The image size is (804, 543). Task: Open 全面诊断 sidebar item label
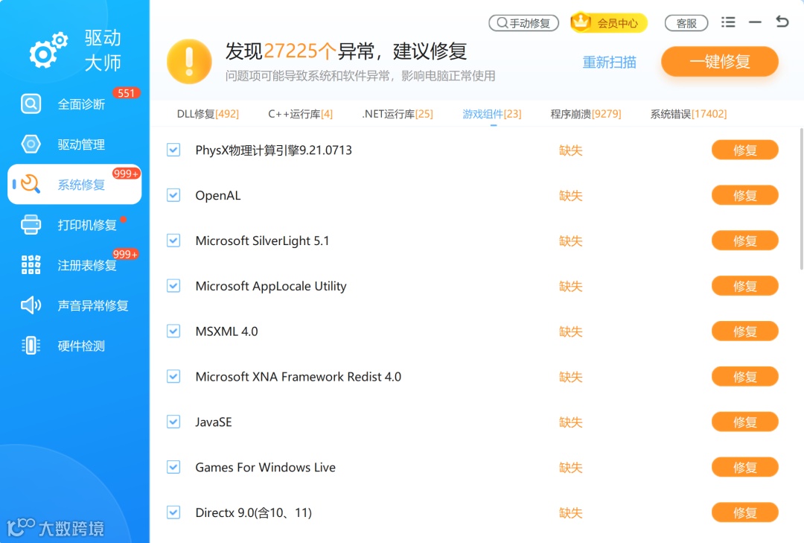[x=81, y=104]
